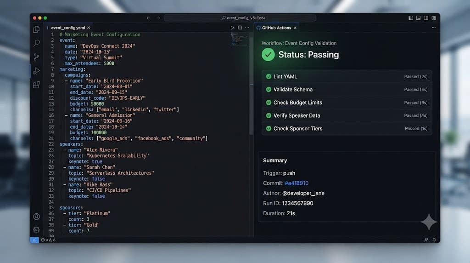
Task: Open the Source Control view
Action: pos(36,57)
